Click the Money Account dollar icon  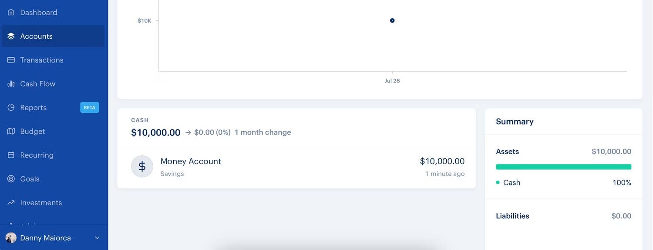(x=142, y=167)
